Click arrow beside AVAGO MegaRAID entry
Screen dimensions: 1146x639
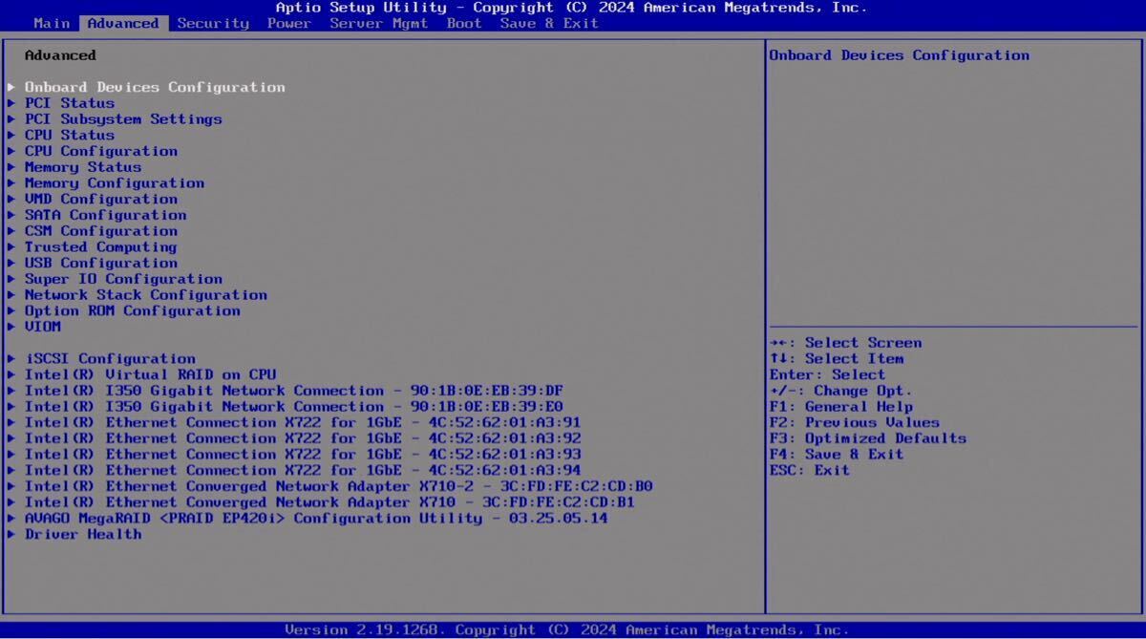[x=11, y=518]
